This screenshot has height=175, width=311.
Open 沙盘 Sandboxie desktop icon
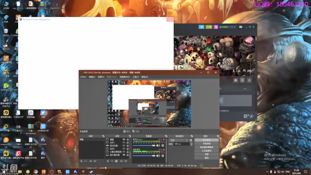[31, 129]
